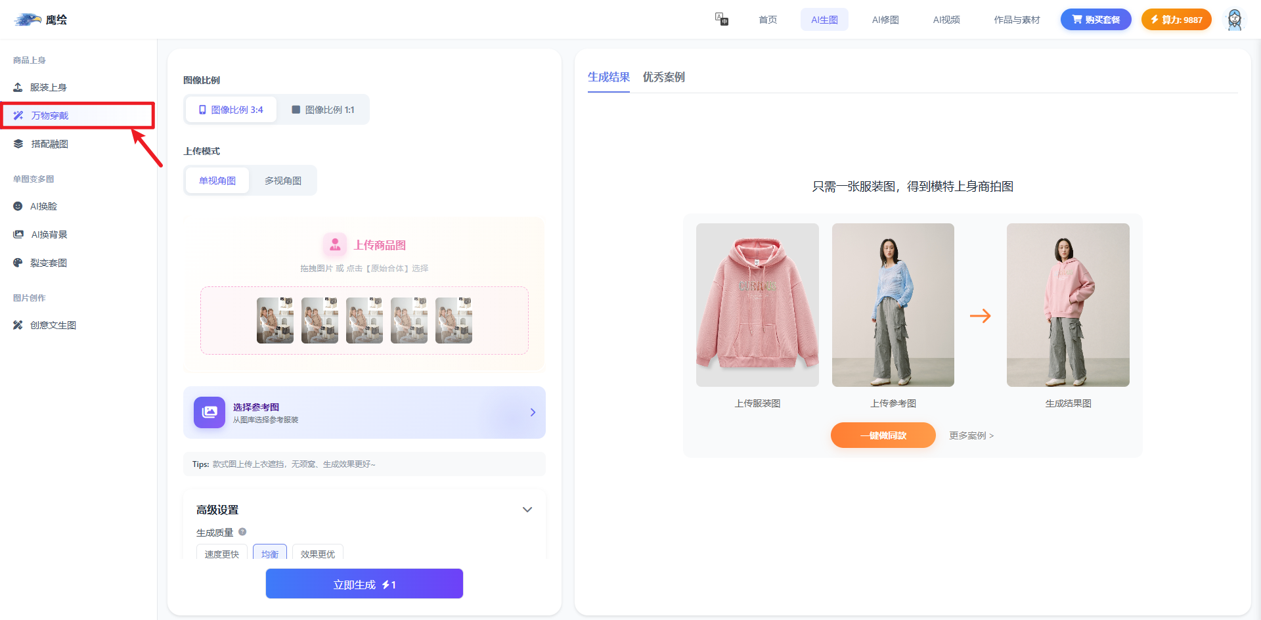Open 创意文生图 creation tool
This screenshot has height=620, width=1261.
point(53,325)
